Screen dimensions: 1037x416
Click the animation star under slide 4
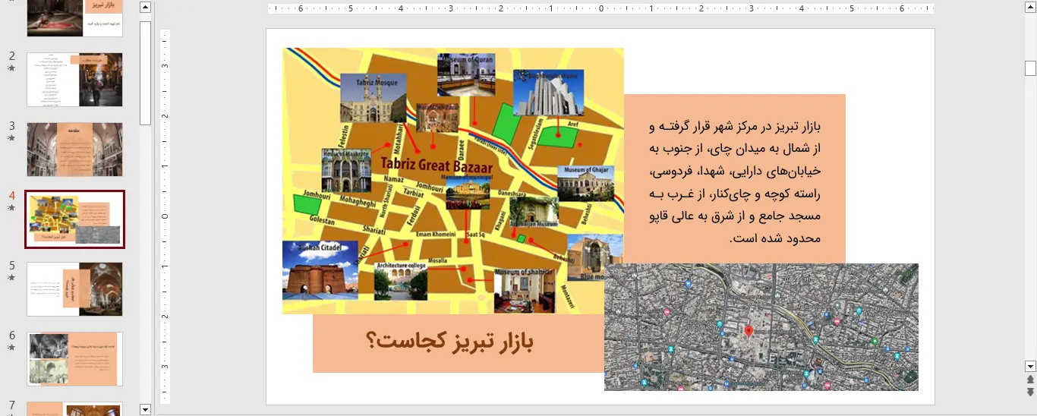point(11,207)
